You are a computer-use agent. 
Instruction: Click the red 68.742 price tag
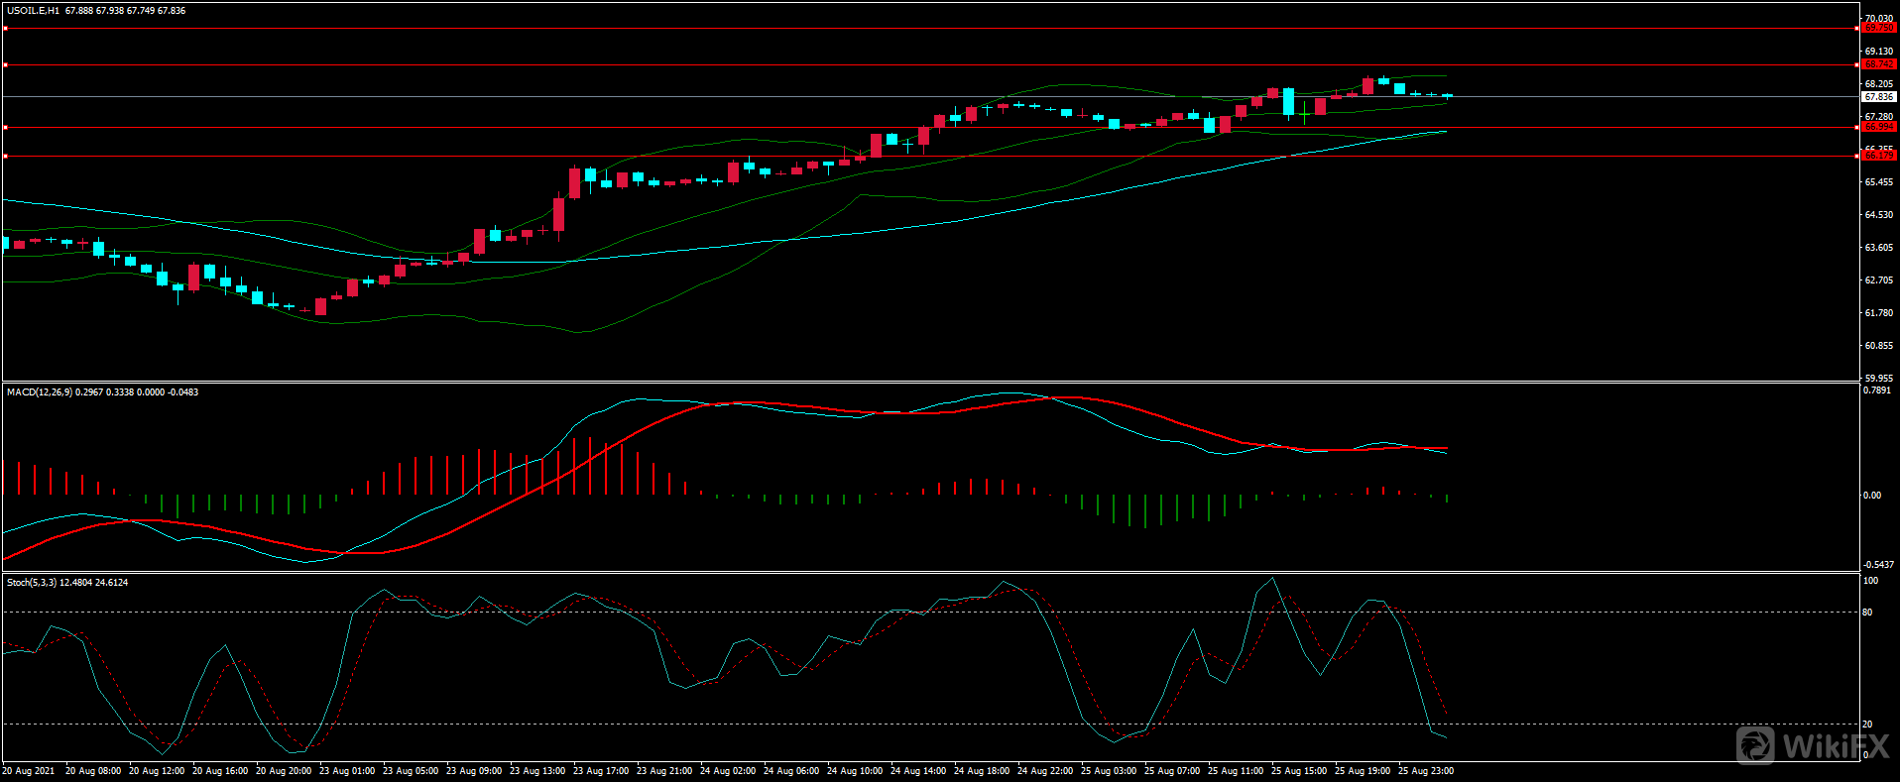tap(1878, 64)
